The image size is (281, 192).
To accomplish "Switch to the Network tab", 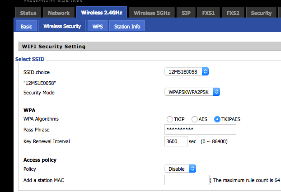I will (x=59, y=13).
